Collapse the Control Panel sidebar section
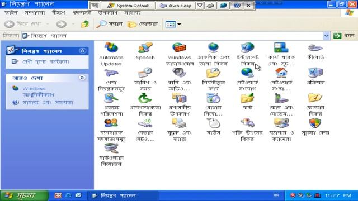The width and height of the screenshot is (358, 201). pyautogui.click(x=82, y=51)
